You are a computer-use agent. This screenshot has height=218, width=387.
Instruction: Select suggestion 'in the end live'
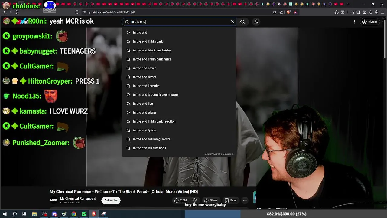[x=179, y=104]
